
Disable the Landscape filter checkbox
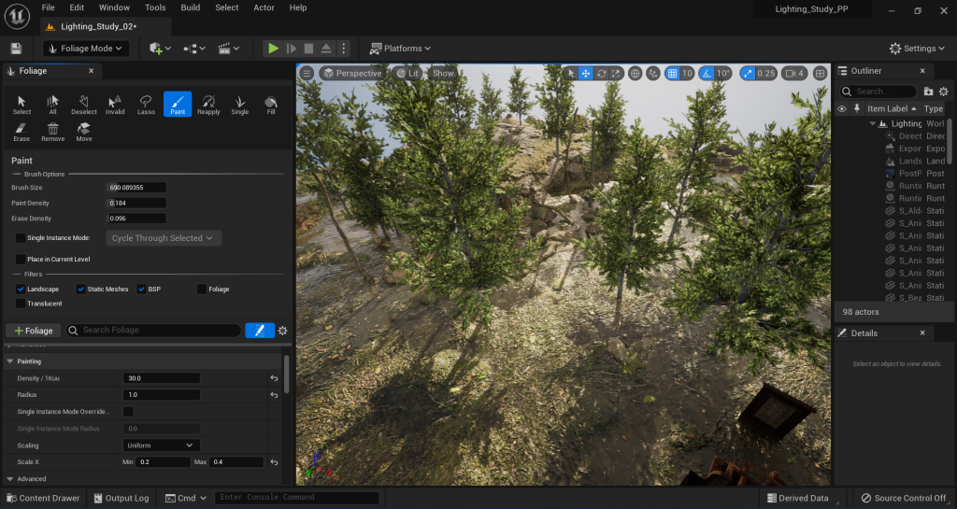pos(21,290)
